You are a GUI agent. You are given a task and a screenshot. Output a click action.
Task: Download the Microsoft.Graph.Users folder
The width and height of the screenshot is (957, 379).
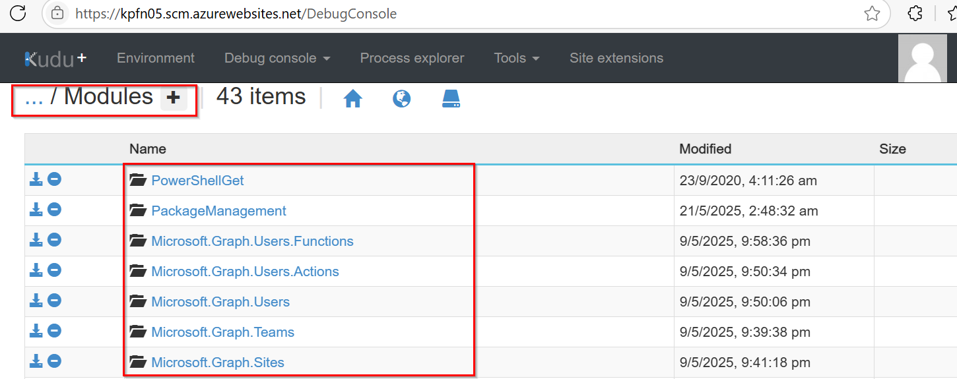(x=36, y=301)
